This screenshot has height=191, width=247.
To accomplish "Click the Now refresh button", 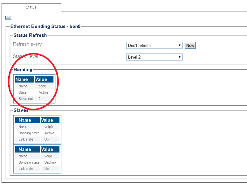I will coord(190,46).
